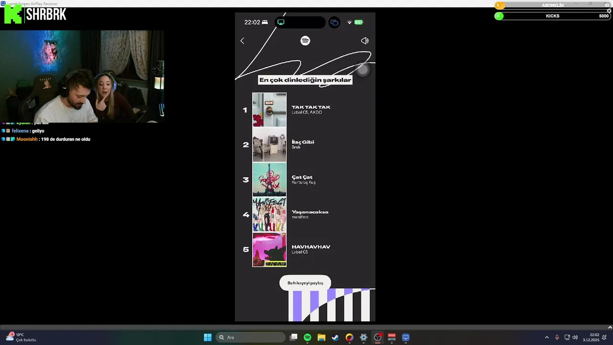Screen dimensions: 613x345
Task: Click the streamer webcam feed
Action: (x=82, y=76)
